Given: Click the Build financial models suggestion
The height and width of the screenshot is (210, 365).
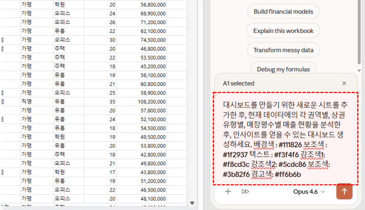Looking at the screenshot, I should [x=283, y=11].
